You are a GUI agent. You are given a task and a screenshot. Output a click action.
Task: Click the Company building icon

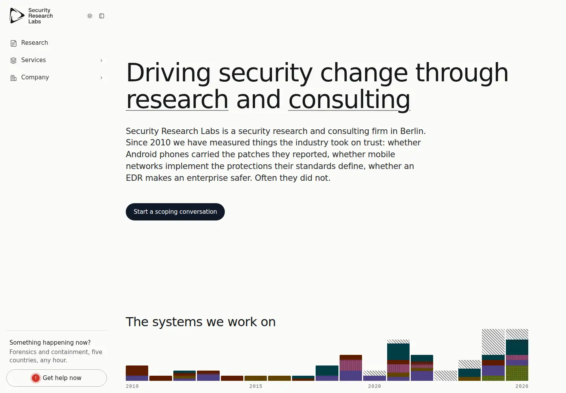(x=13, y=77)
